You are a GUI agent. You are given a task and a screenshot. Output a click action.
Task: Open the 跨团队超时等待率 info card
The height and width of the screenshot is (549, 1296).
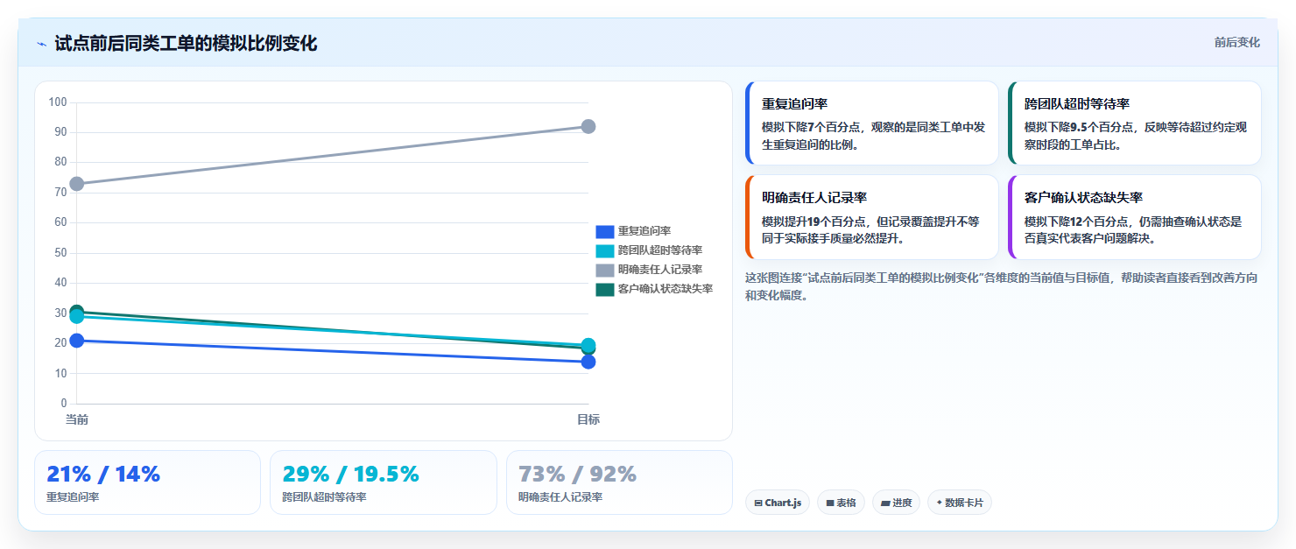tap(1135, 123)
